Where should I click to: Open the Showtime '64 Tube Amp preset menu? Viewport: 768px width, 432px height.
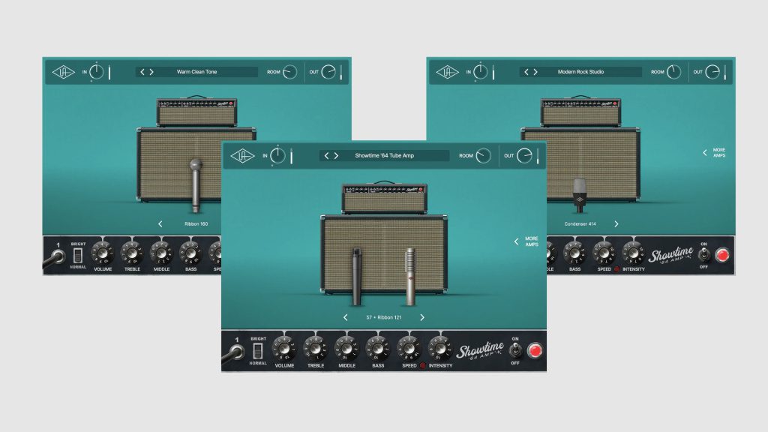384,156
